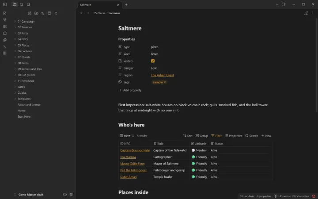
Task: Click Add property button
Action: click(130, 90)
